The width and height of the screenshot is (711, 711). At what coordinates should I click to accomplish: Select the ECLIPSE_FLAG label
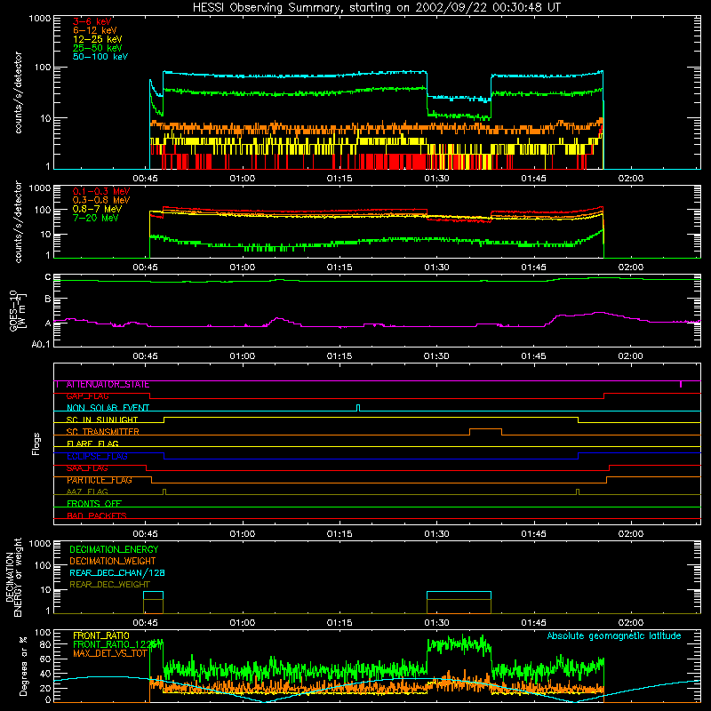tap(97, 456)
